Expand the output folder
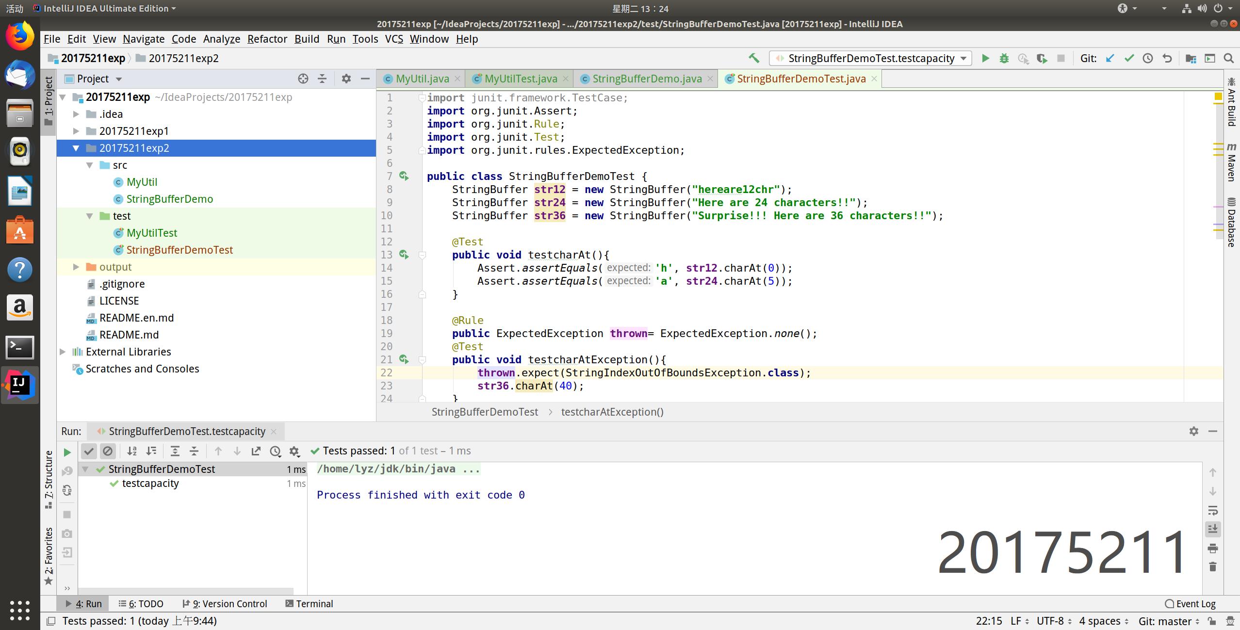This screenshot has height=630, width=1240. coord(76,267)
